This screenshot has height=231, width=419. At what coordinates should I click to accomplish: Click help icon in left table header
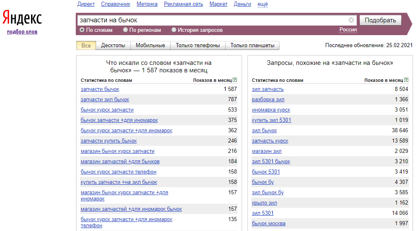tap(235, 80)
